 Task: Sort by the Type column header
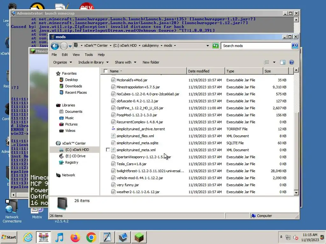click(x=244, y=71)
